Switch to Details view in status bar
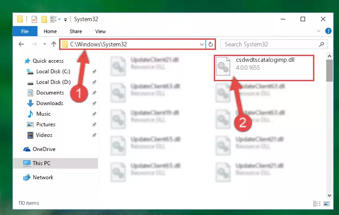This screenshot has width=339, height=215. 317,204
